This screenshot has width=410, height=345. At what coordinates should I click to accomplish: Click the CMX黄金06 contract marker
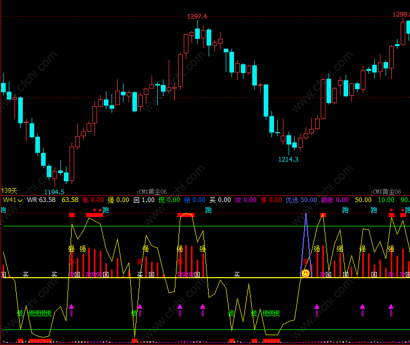tap(153, 192)
